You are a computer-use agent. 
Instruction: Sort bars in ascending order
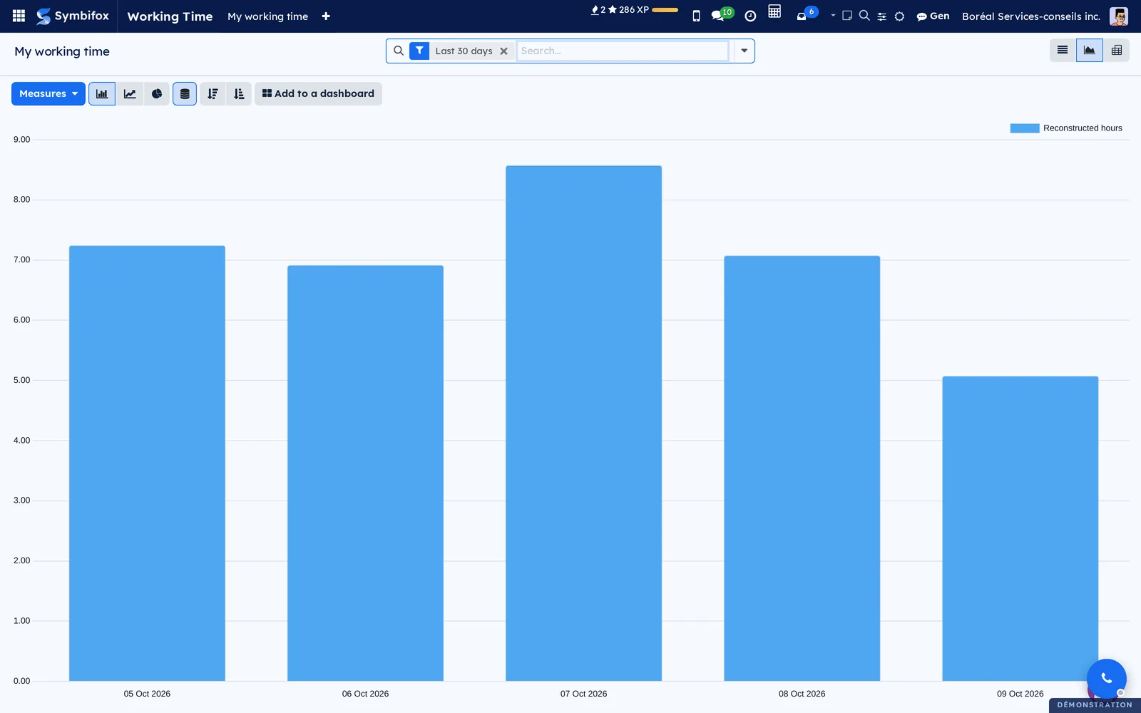[x=239, y=93]
